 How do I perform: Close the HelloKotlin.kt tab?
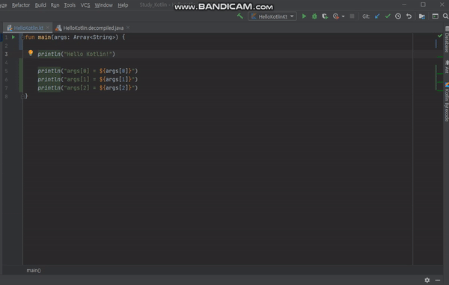click(x=48, y=28)
